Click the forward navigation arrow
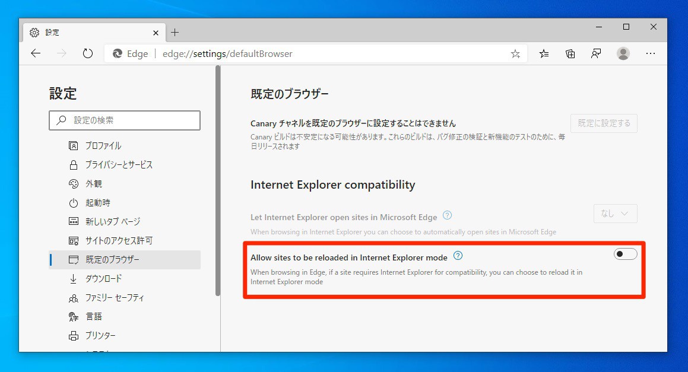Viewport: 688px width, 372px height. (x=62, y=53)
